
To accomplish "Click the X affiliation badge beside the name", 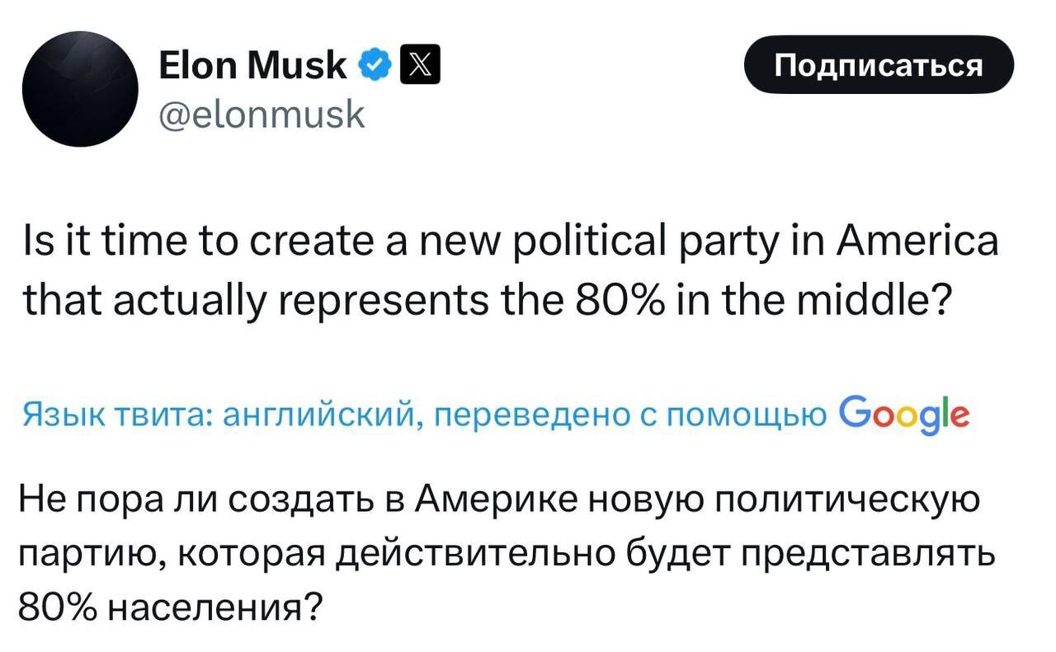I will tap(419, 65).
